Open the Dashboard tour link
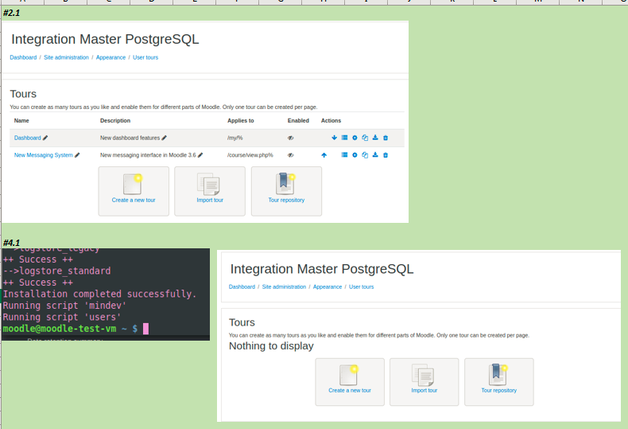Viewport: 628px width, 429px height. coord(27,138)
